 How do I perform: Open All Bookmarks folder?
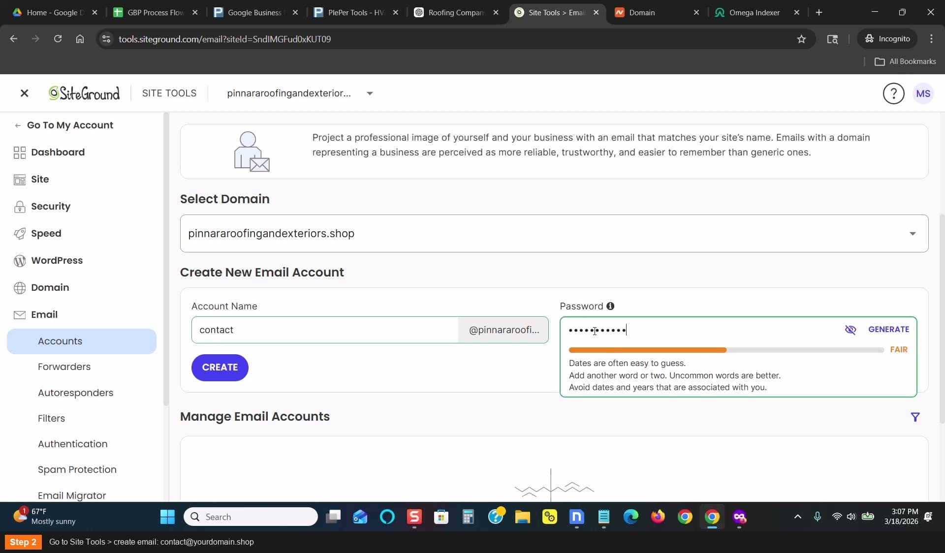(x=905, y=61)
